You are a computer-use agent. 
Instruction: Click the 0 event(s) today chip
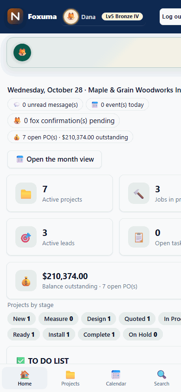click(117, 105)
